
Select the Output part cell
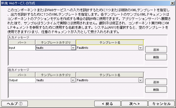point(22,80)
